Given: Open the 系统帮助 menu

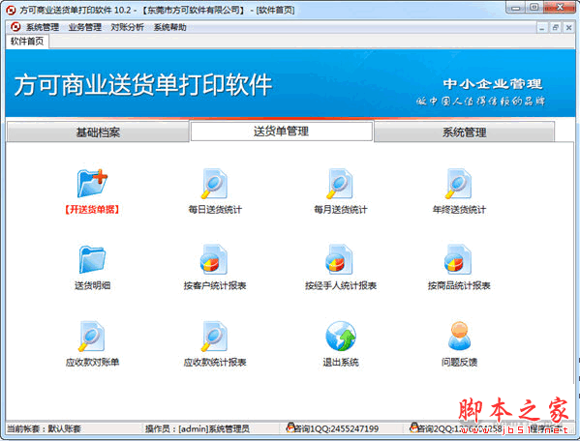Looking at the screenshot, I should (169, 27).
